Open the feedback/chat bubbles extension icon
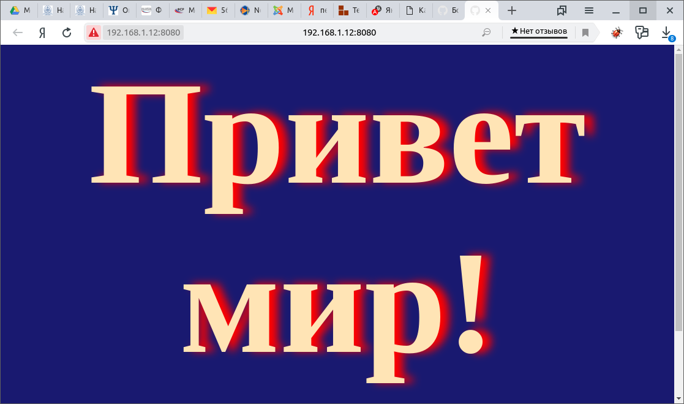Image resolution: width=684 pixels, height=404 pixels. [642, 32]
